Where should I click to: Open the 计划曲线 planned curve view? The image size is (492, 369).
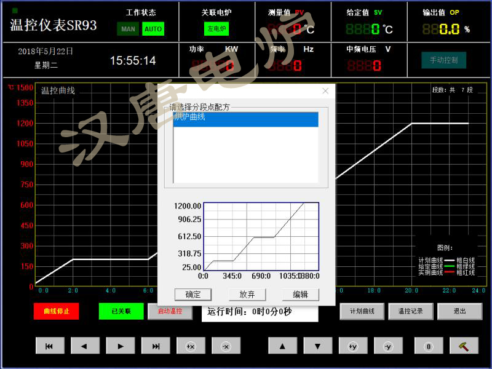[362, 311]
